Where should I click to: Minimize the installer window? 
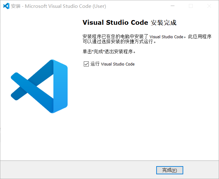click(173, 6)
